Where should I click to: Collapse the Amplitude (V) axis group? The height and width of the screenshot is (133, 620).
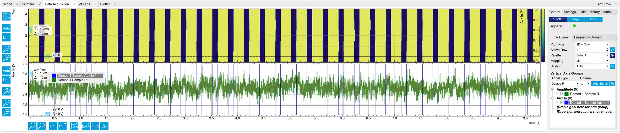tap(552, 89)
